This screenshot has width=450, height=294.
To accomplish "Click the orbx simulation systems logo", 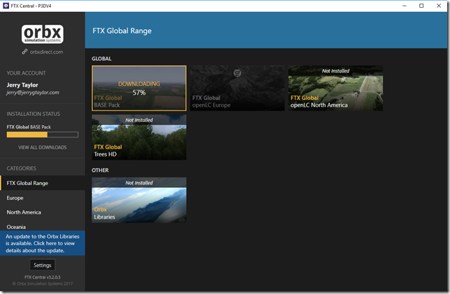I will (43, 34).
